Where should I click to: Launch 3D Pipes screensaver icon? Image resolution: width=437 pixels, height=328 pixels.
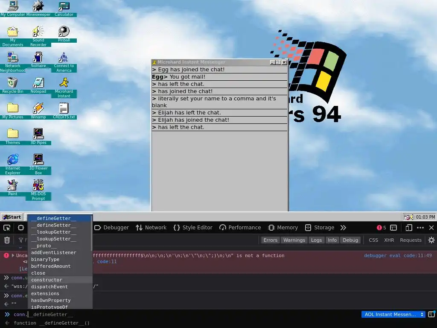click(x=38, y=137)
